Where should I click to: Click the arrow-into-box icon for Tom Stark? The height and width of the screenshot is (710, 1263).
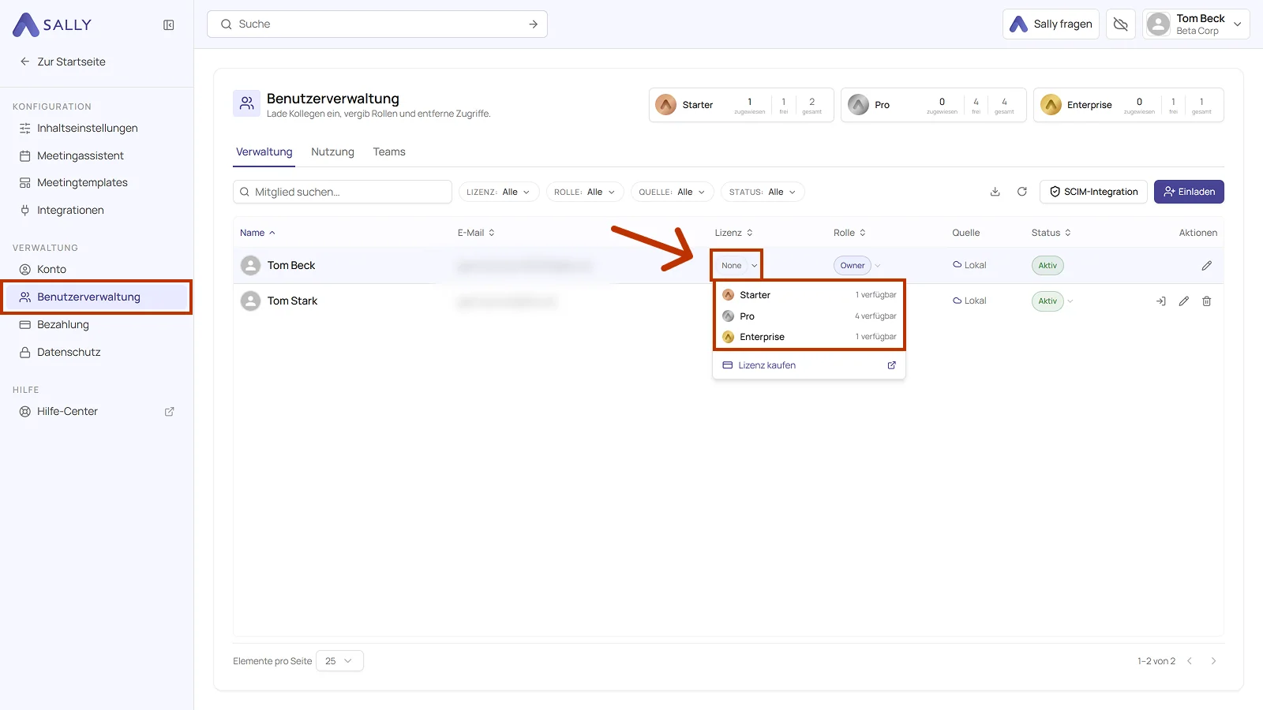1161,301
